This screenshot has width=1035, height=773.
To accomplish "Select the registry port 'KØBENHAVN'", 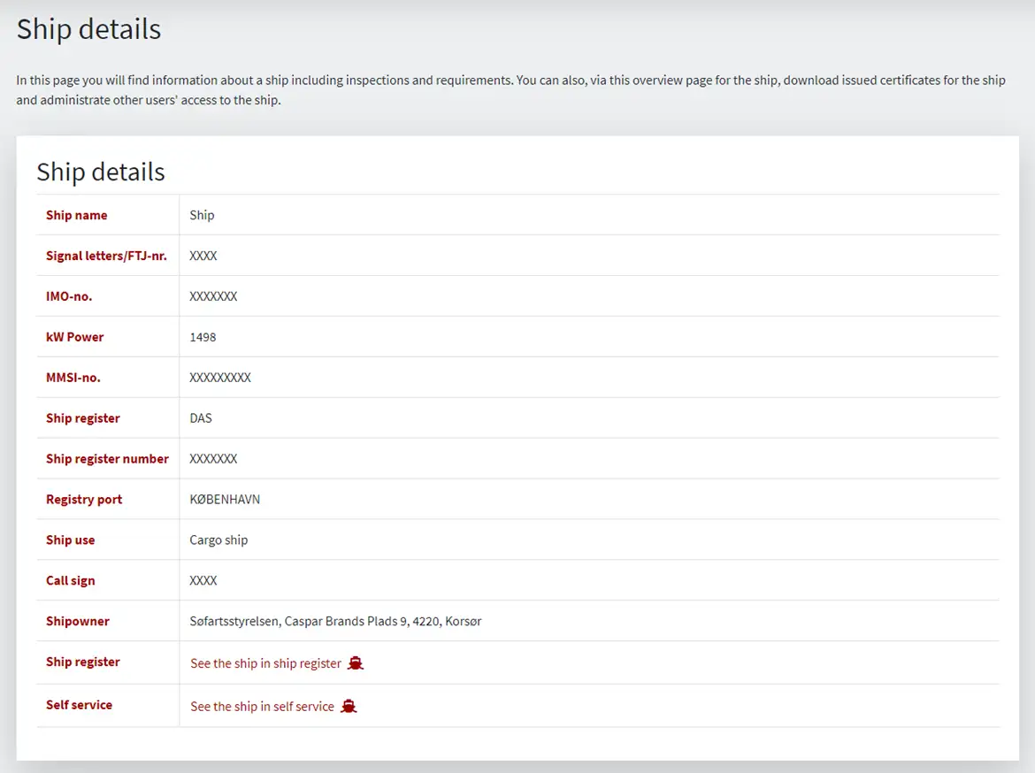I will click(x=225, y=499).
